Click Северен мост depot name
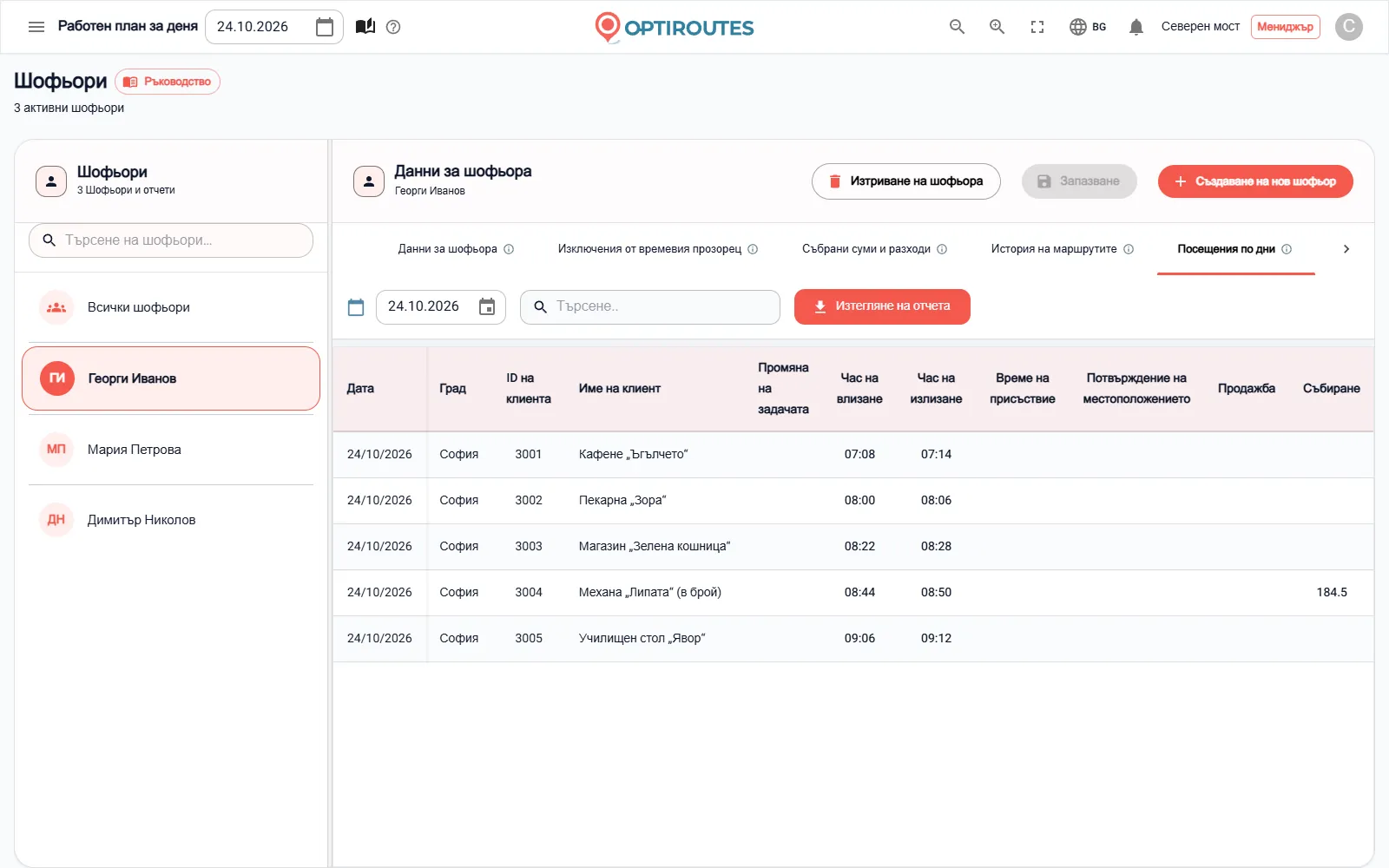The image size is (1389, 868). click(x=1201, y=27)
